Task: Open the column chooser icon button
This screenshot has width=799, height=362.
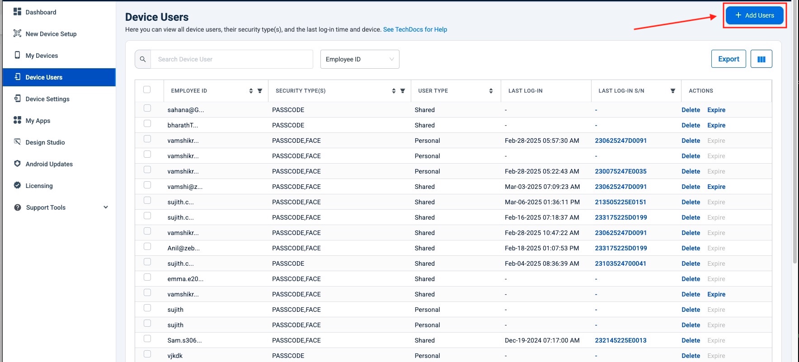Action: [x=761, y=59]
